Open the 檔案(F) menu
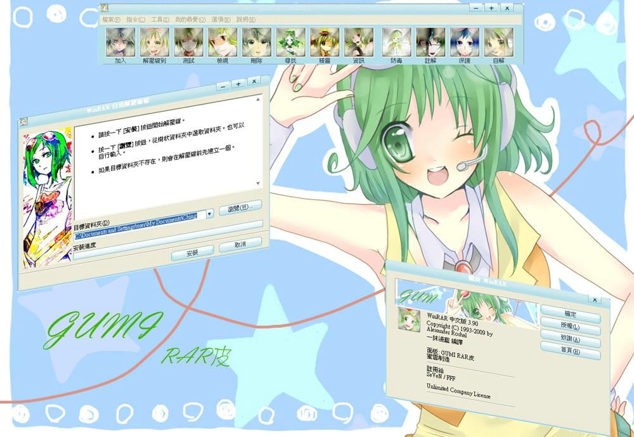 [111, 19]
